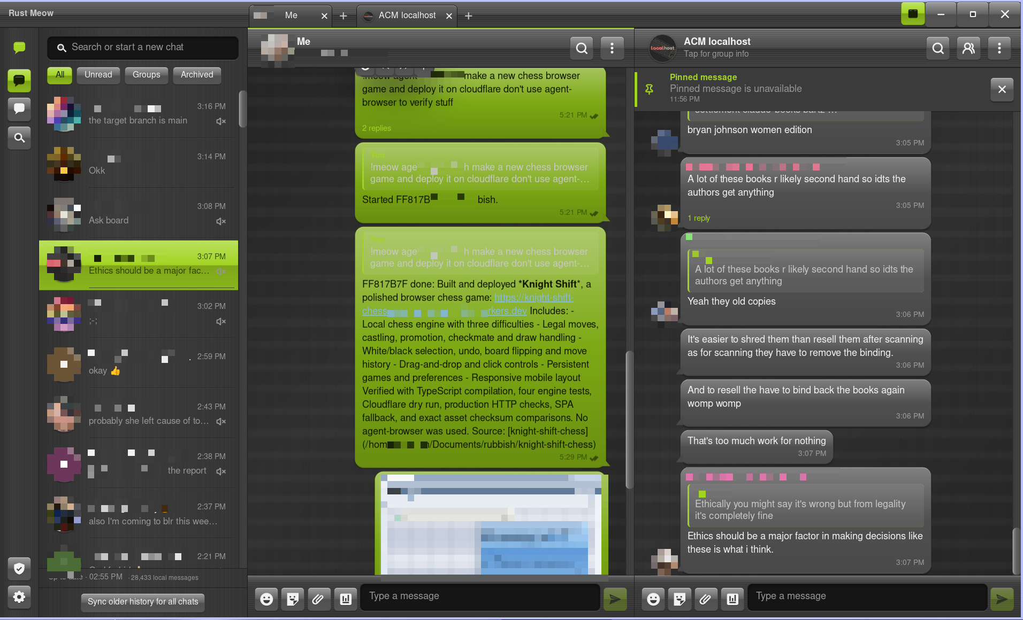Image resolution: width=1023 pixels, height=620 pixels.
Task: Open the screenshot image thumbnail in Me chat
Action: [491, 524]
